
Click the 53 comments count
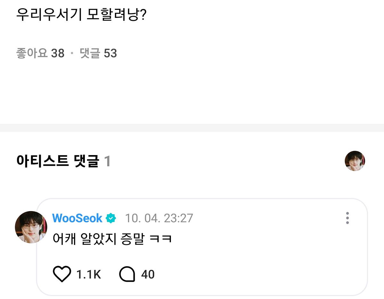[x=110, y=53]
